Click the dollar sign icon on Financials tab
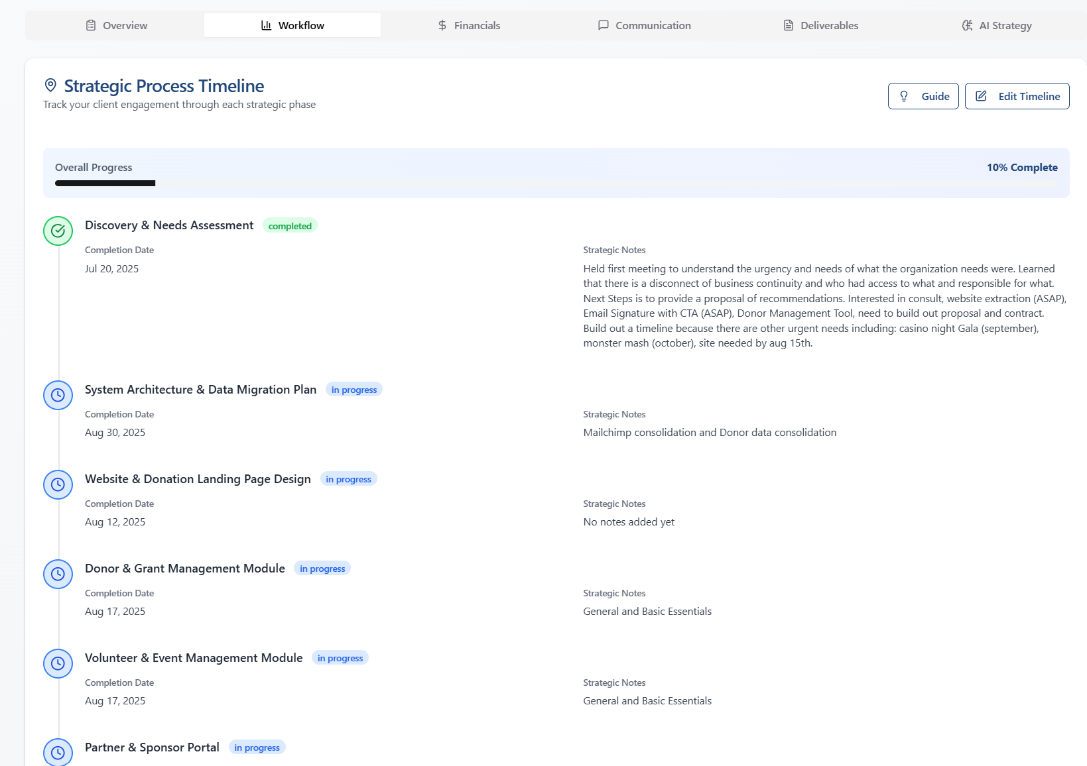Viewport: 1087px width, 766px height. pos(442,25)
